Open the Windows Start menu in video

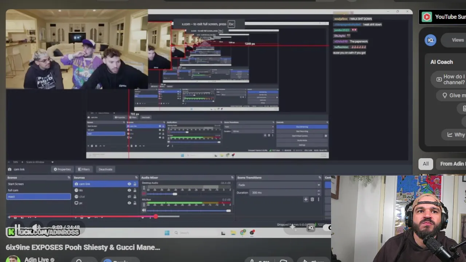[167, 233]
